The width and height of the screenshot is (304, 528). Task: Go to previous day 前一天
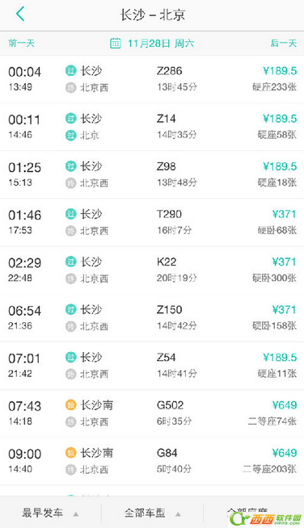(x=22, y=43)
